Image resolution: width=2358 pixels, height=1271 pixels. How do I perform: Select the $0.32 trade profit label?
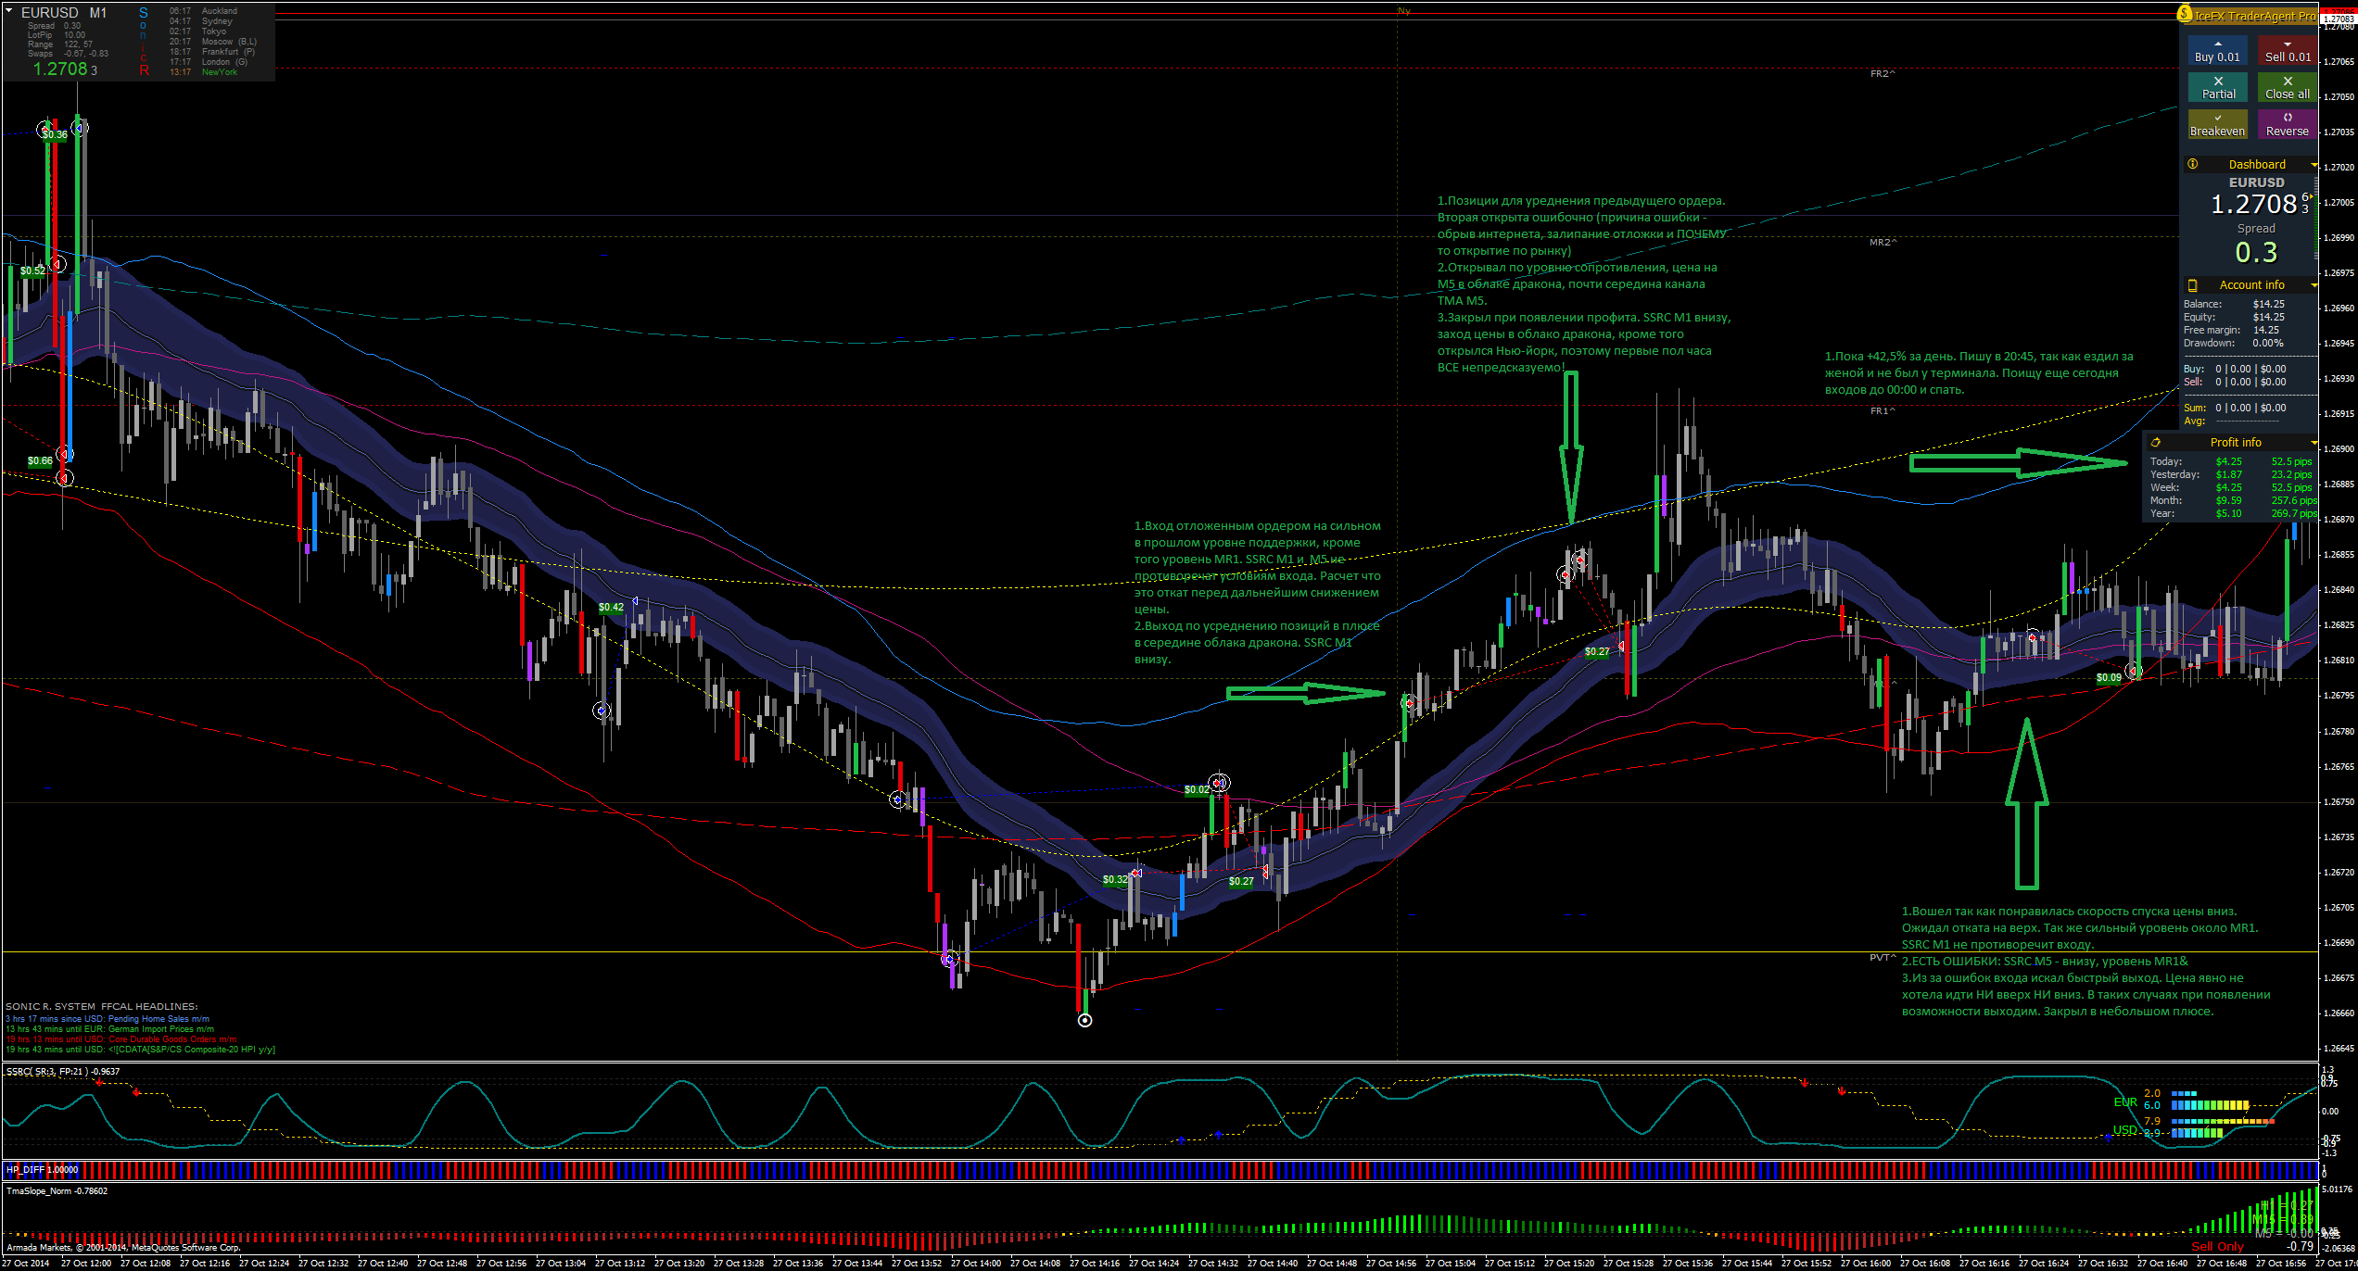[x=1115, y=880]
